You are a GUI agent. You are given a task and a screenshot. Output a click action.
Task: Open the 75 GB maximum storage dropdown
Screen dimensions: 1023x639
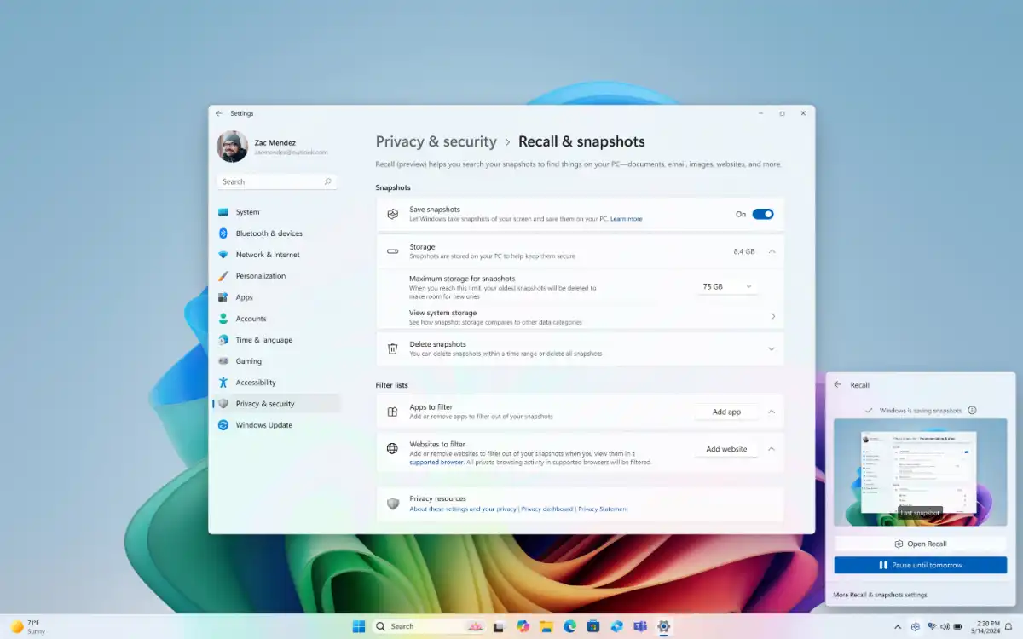click(727, 286)
